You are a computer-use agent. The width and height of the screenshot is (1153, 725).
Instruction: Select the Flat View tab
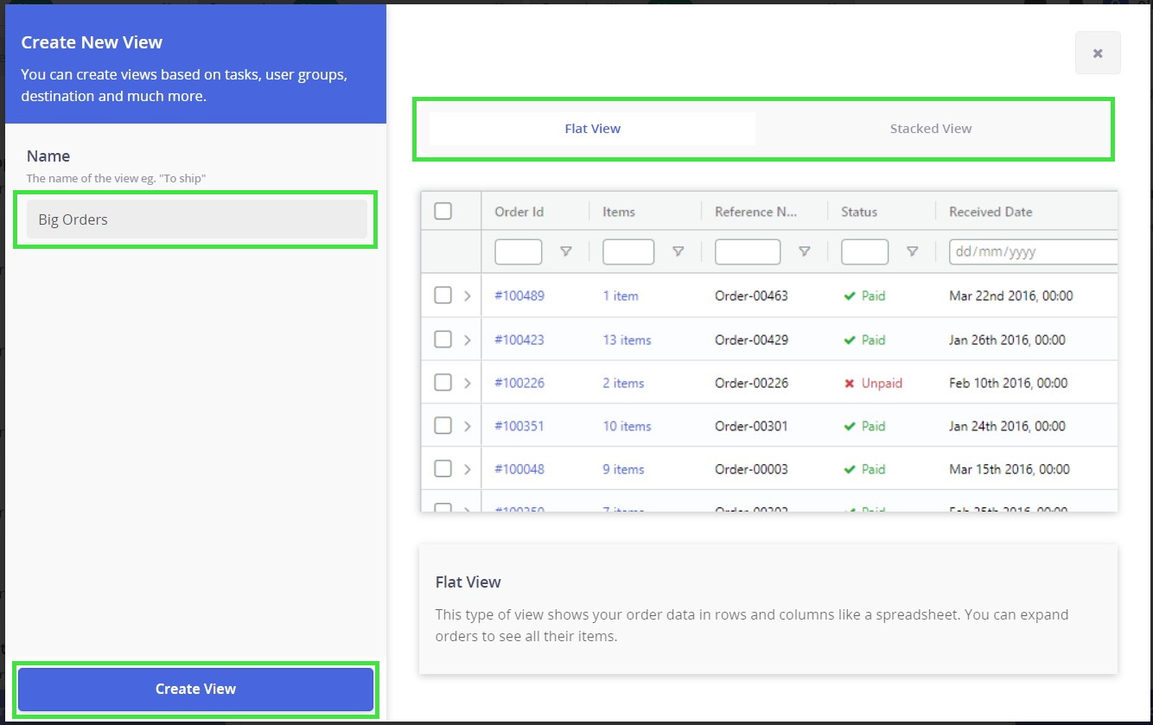pyautogui.click(x=592, y=129)
